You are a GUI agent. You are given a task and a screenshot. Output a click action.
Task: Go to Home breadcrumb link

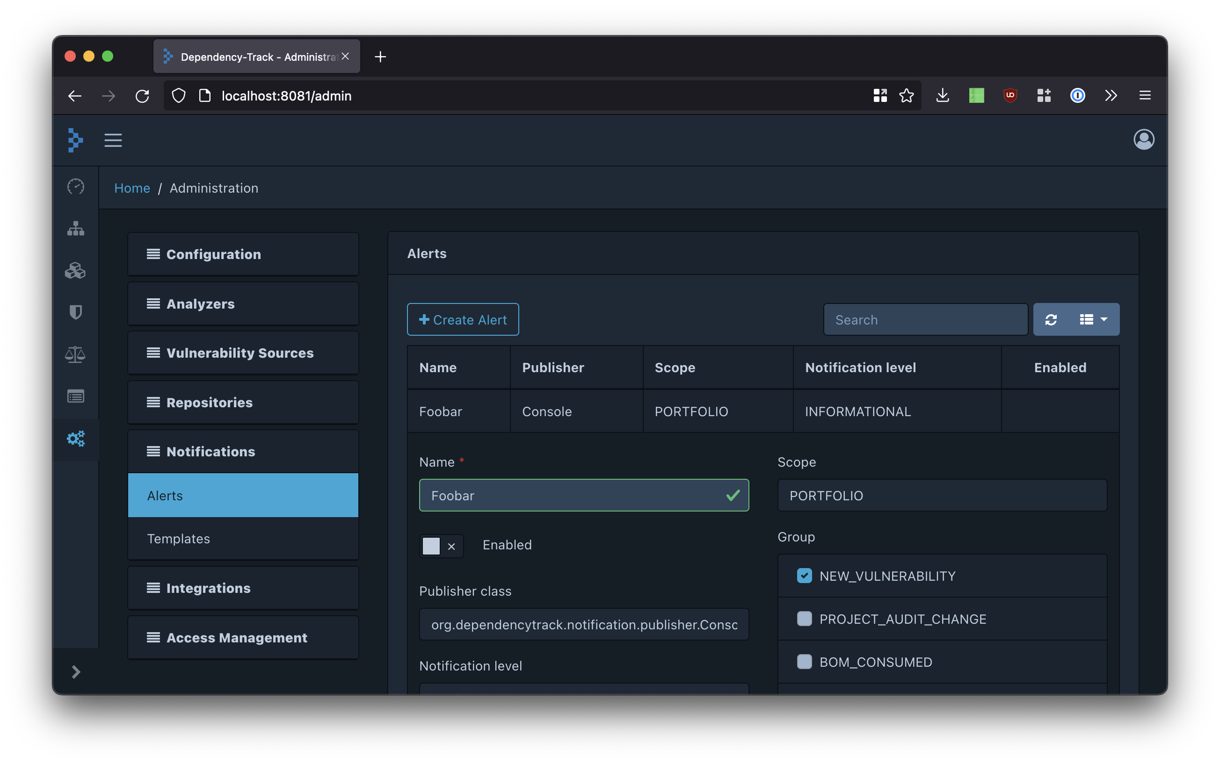(132, 188)
